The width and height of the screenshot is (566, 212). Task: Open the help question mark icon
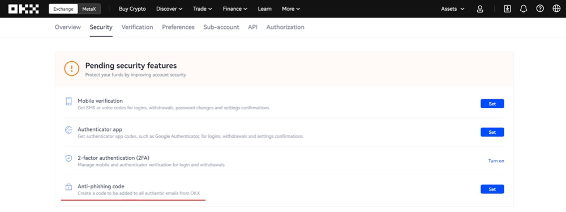[x=540, y=9]
